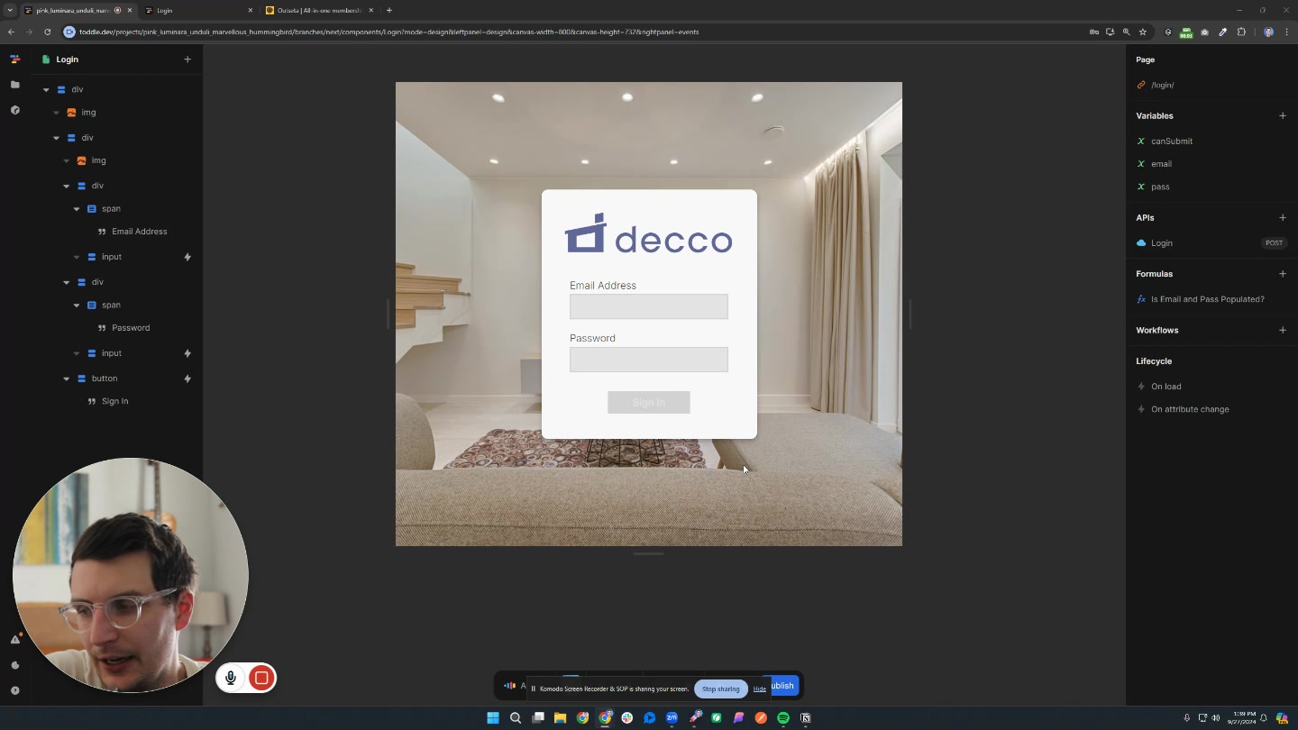Click the warning issues icon at bottom left
Viewport: 1298px width, 730px height.
(x=14, y=640)
